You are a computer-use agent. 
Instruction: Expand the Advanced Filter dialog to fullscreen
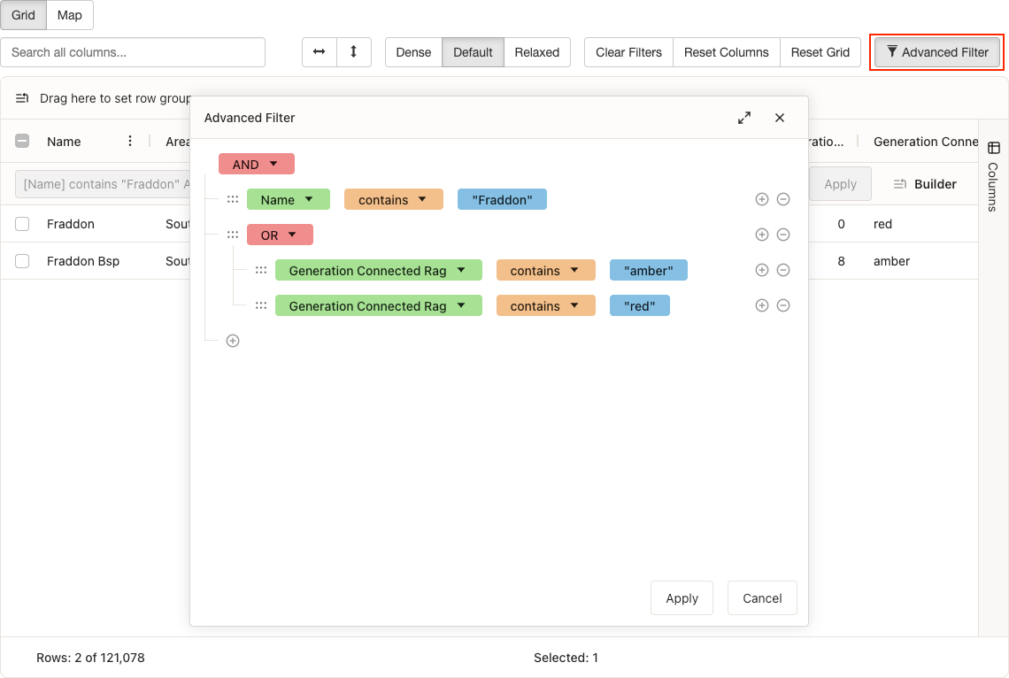click(x=743, y=117)
